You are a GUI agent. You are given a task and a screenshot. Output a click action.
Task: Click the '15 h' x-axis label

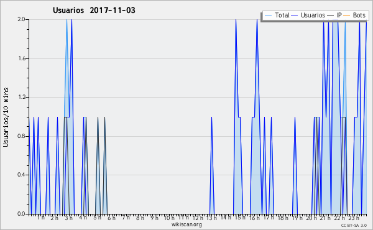(240, 218)
